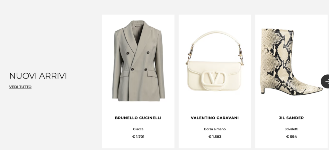329x150 pixels.
Task: Click the boot's kitten heel
Action: pos(263,90)
